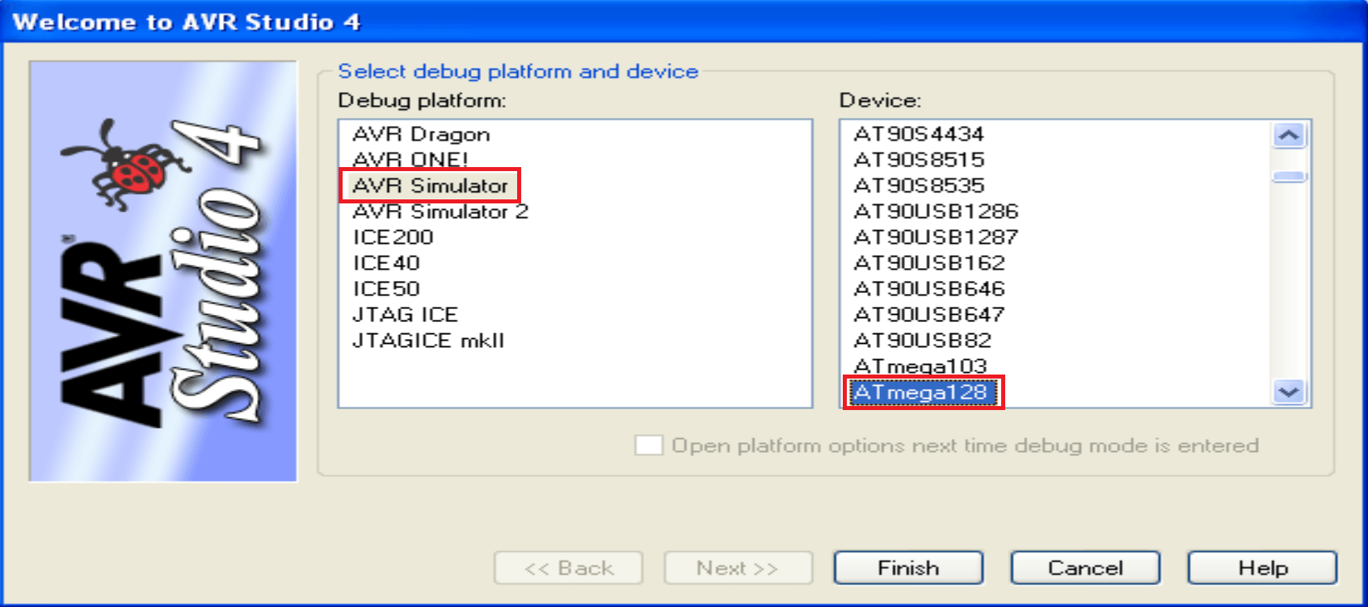The image size is (1368, 607).
Task: Click the Finish button
Action: tap(908, 568)
